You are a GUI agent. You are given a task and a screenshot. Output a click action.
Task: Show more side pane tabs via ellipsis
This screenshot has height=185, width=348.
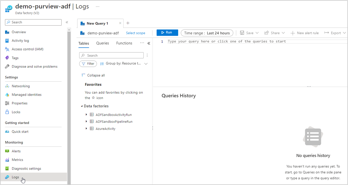(142, 43)
